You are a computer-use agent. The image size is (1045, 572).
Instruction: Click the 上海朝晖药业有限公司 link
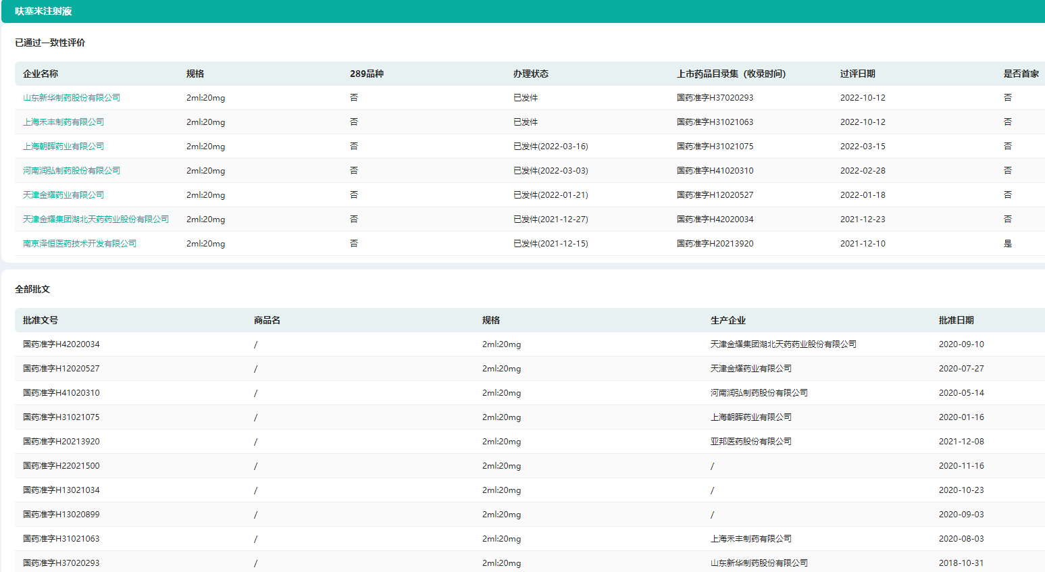point(63,147)
